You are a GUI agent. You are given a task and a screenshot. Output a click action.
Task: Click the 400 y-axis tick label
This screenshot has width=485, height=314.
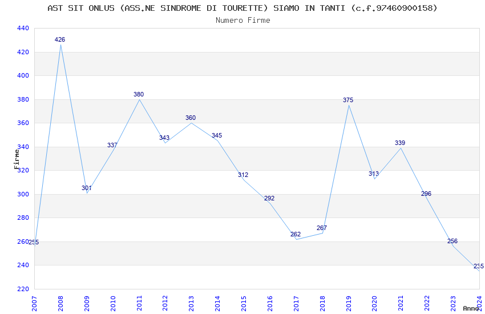coord(23,75)
